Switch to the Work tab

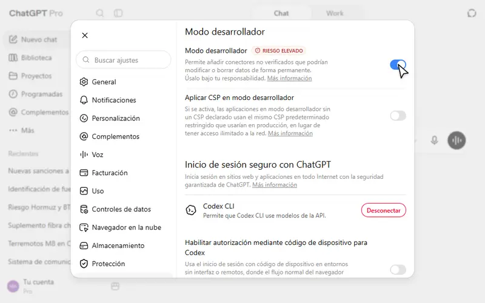click(335, 13)
